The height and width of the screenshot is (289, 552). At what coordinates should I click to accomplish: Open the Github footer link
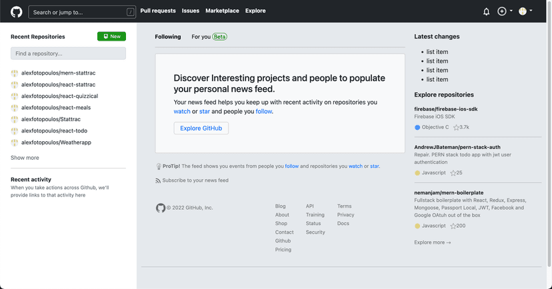(283, 241)
